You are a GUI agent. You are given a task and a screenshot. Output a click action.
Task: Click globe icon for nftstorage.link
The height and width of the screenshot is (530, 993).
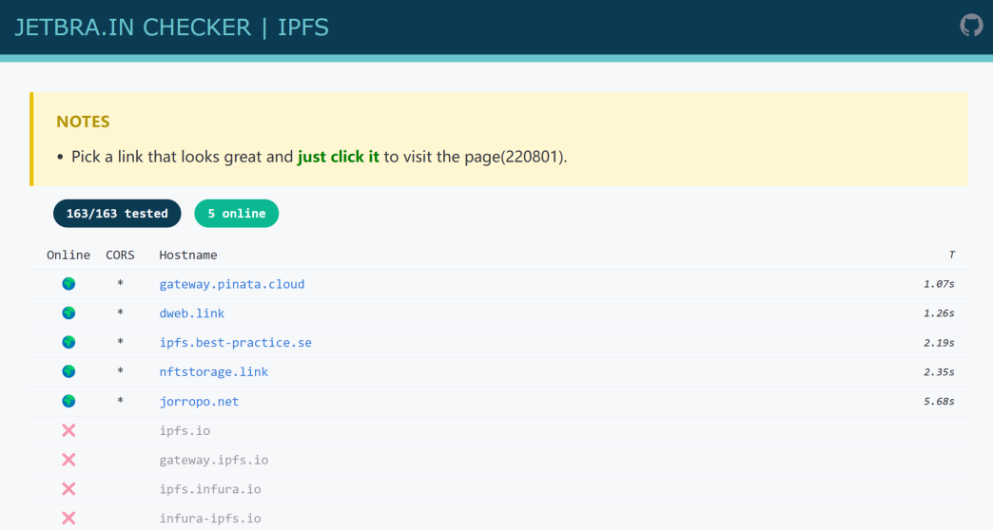(x=68, y=372)
